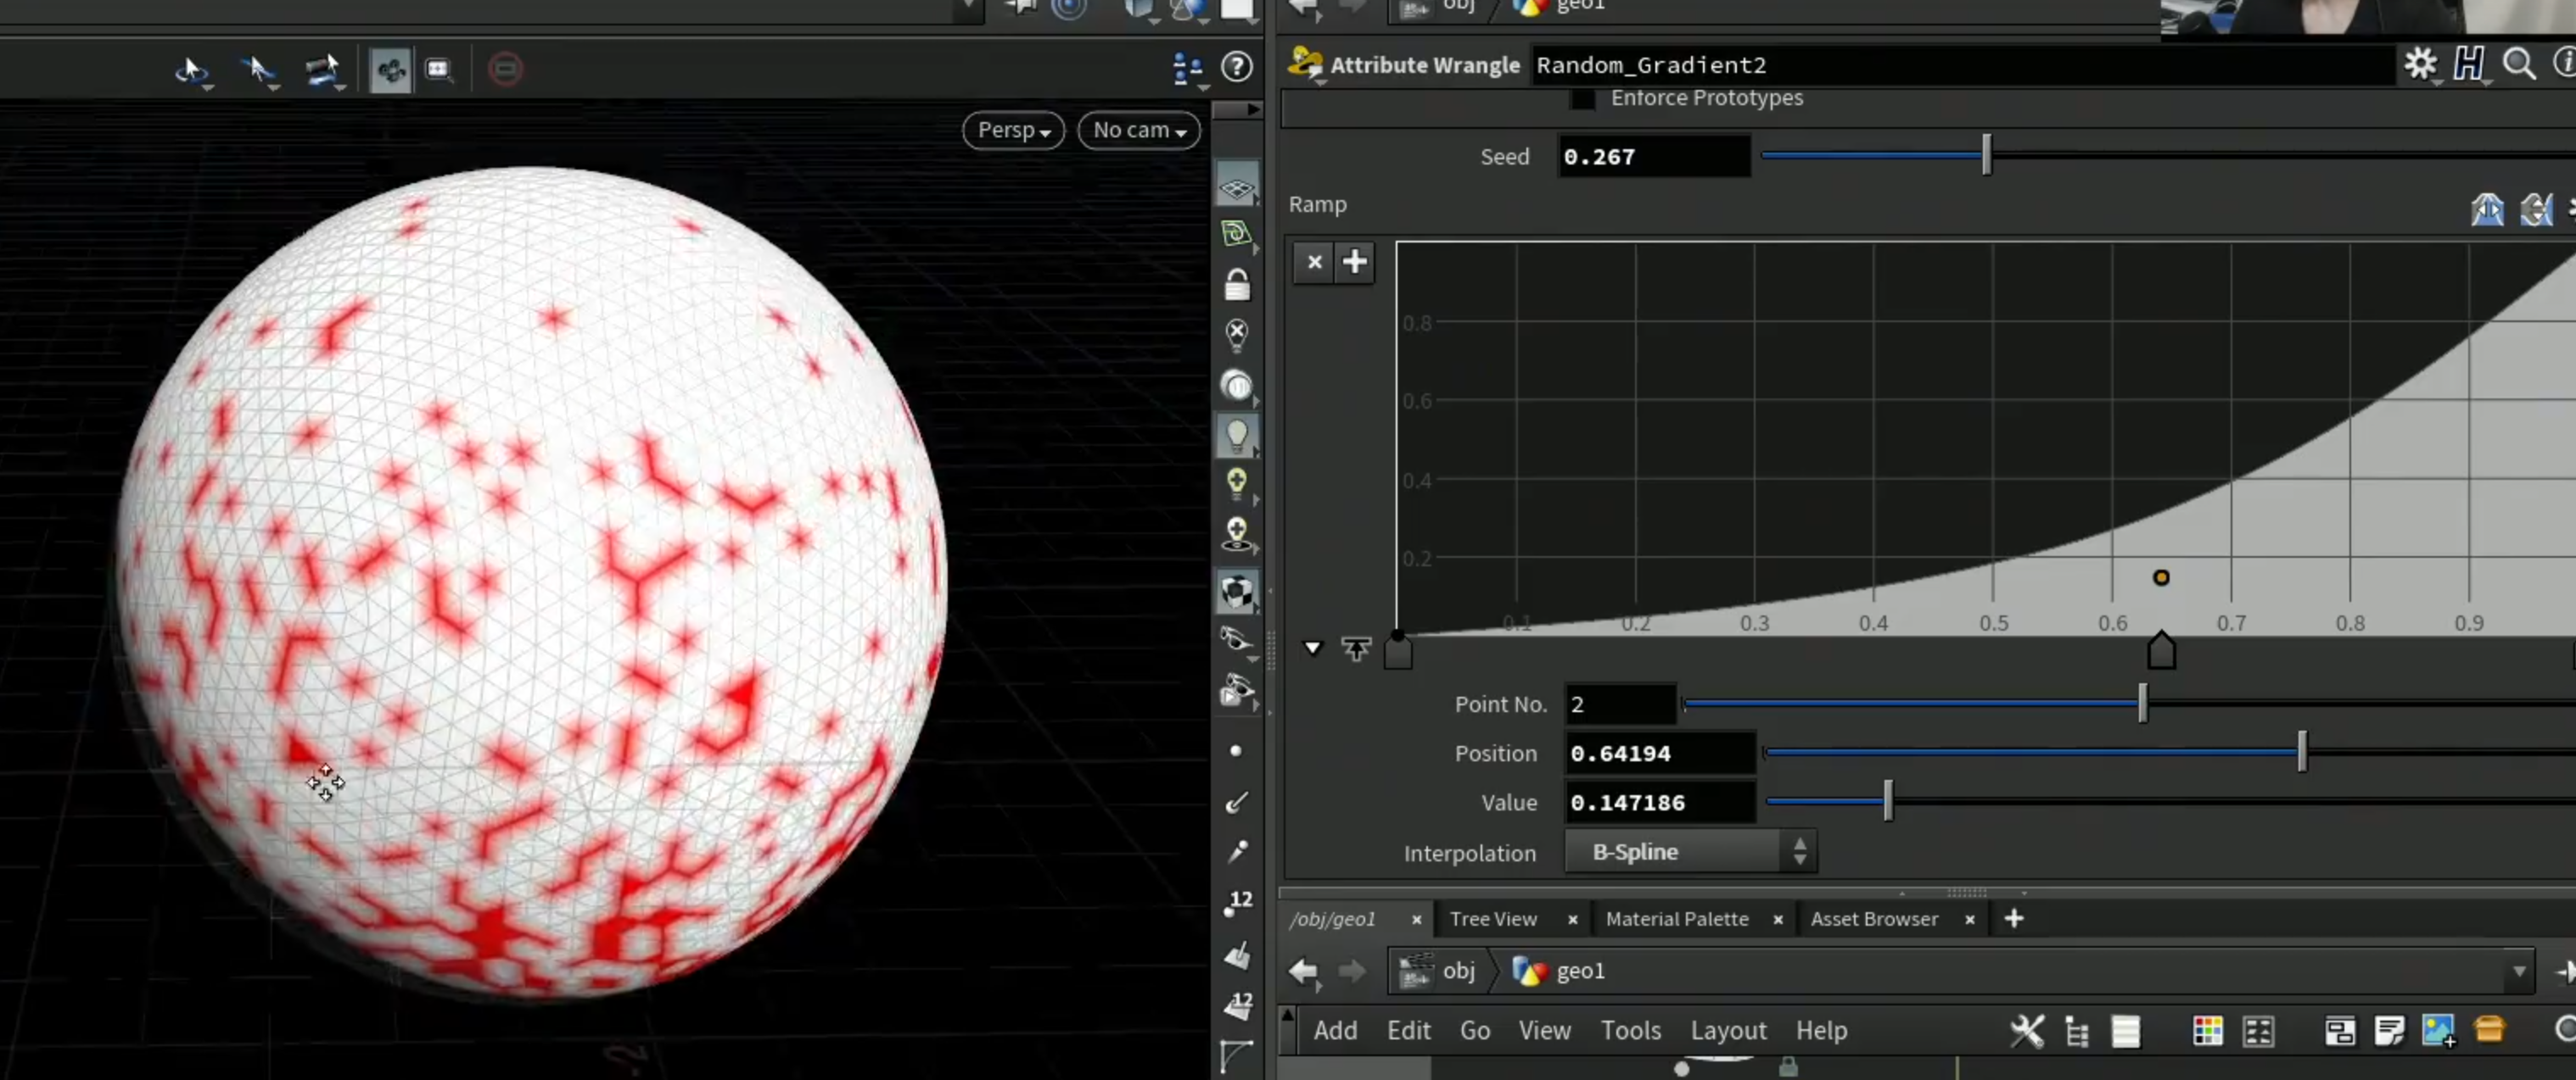The image size is (2576, 1080).
Task: Switch to the Material Palette tab
Action: coord(1677,919)
